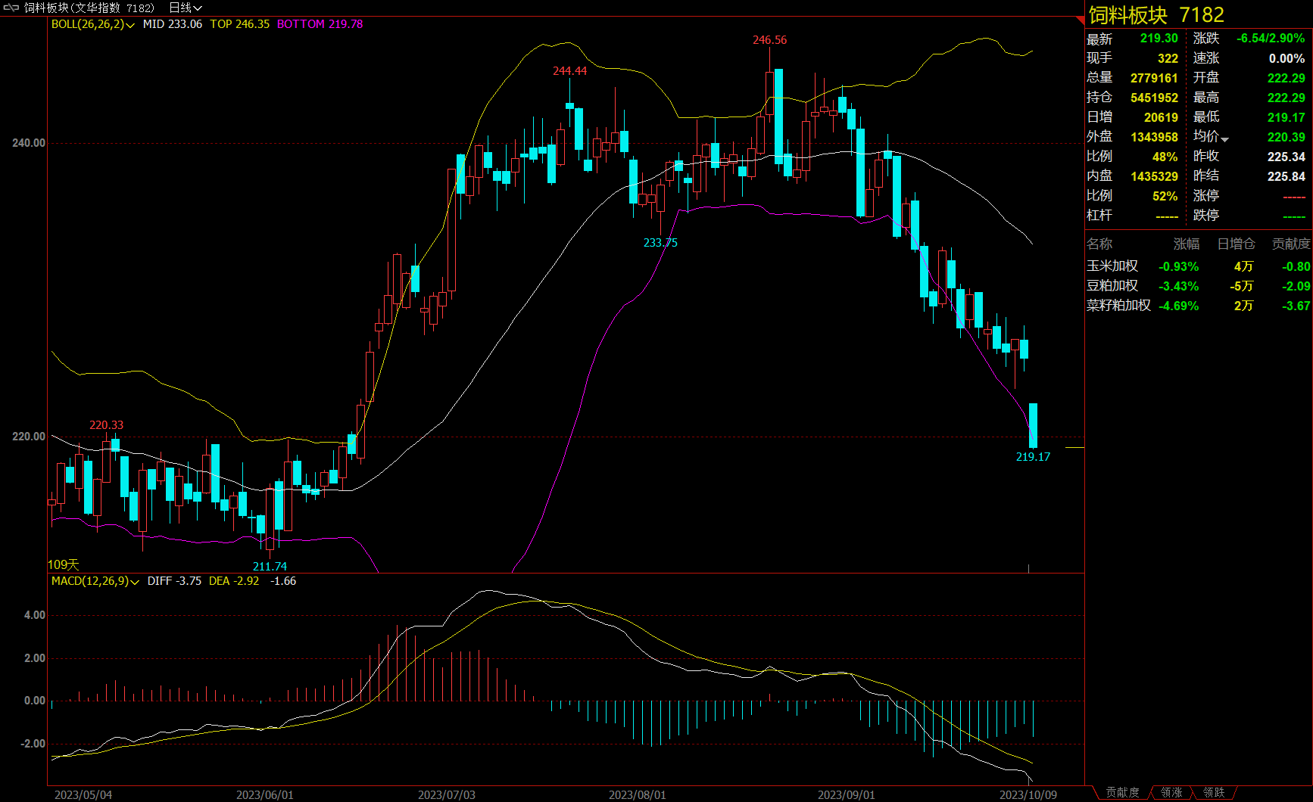Click the DIFF -3.75 value
The height and width of the screenshot is (802, 1313).
174,581
